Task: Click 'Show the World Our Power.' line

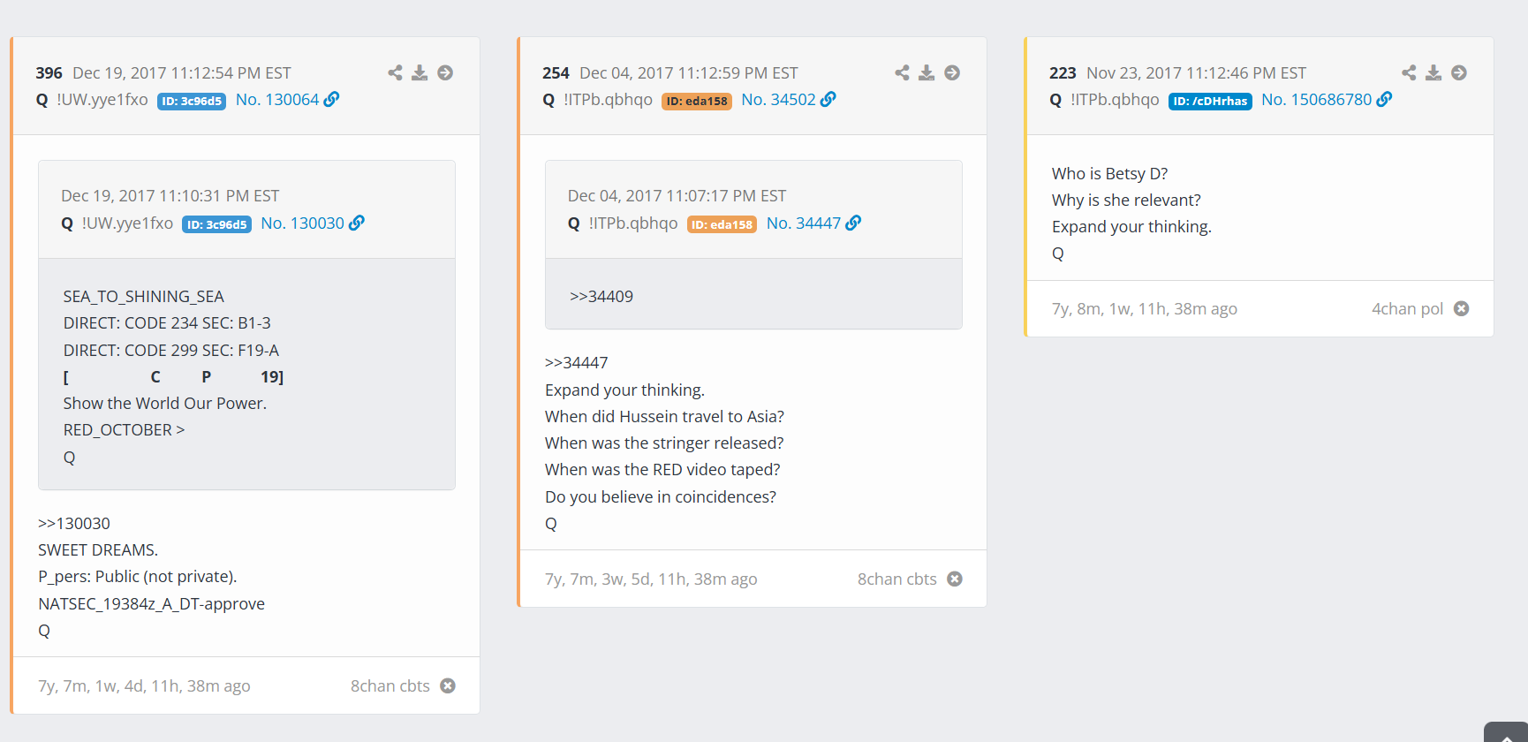Action: [x=165, y=404]
